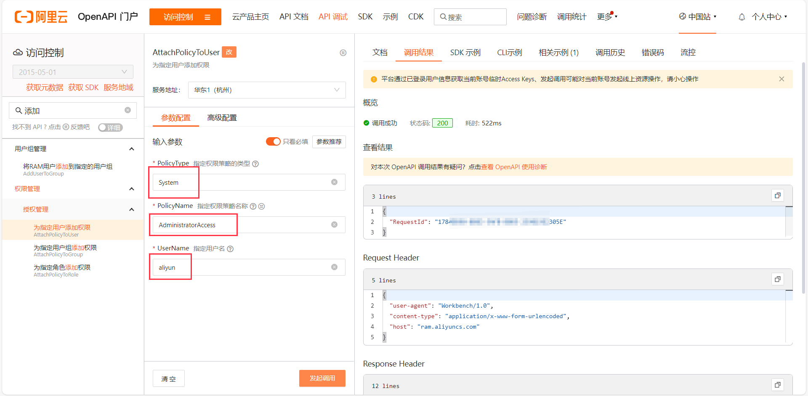Select AttachPolicyToGroup in the API list
Screen dimensions: 808x396
point(73,250)
